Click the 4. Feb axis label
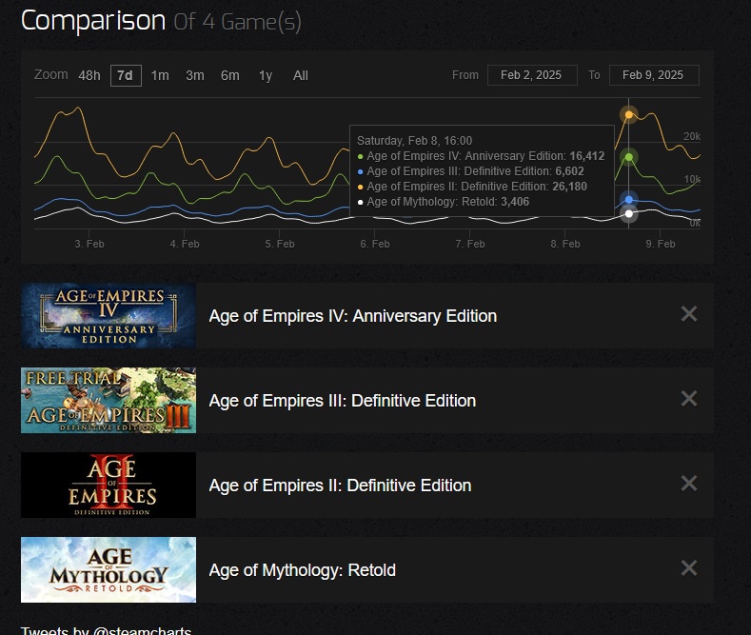 coord(185,244)
